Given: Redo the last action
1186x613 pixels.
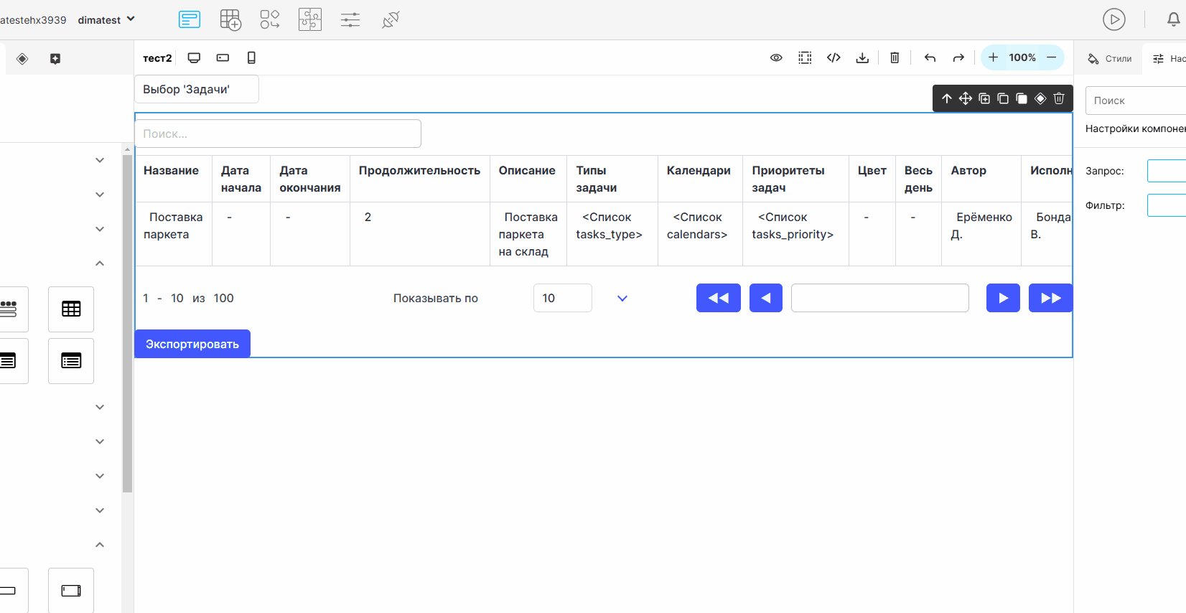Looking at the screenshot, I should click(958, 58).
